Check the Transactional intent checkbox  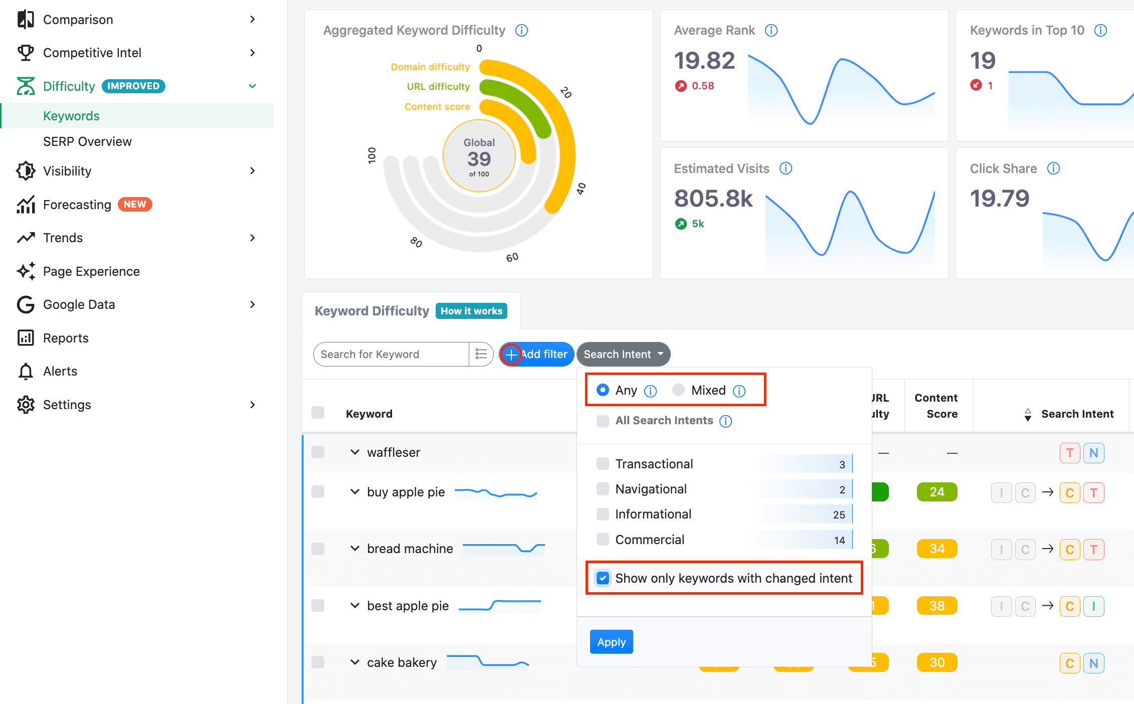(603, 464)
